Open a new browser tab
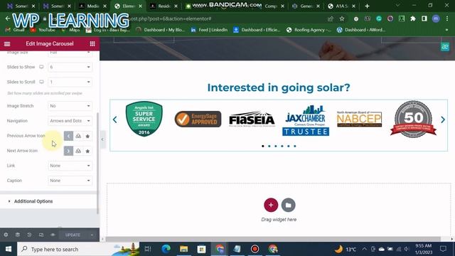The image size is (455, 256). click(367, 6)
